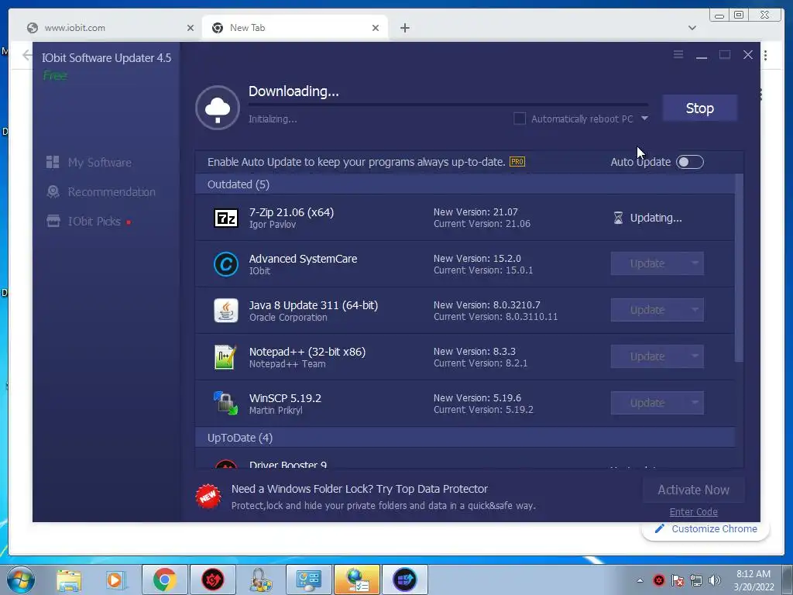Open Advanced SystemCare Update dropdown arrow
Viewport: 793px width, 595px height.
pyautogui.click(x=695, y=263)
